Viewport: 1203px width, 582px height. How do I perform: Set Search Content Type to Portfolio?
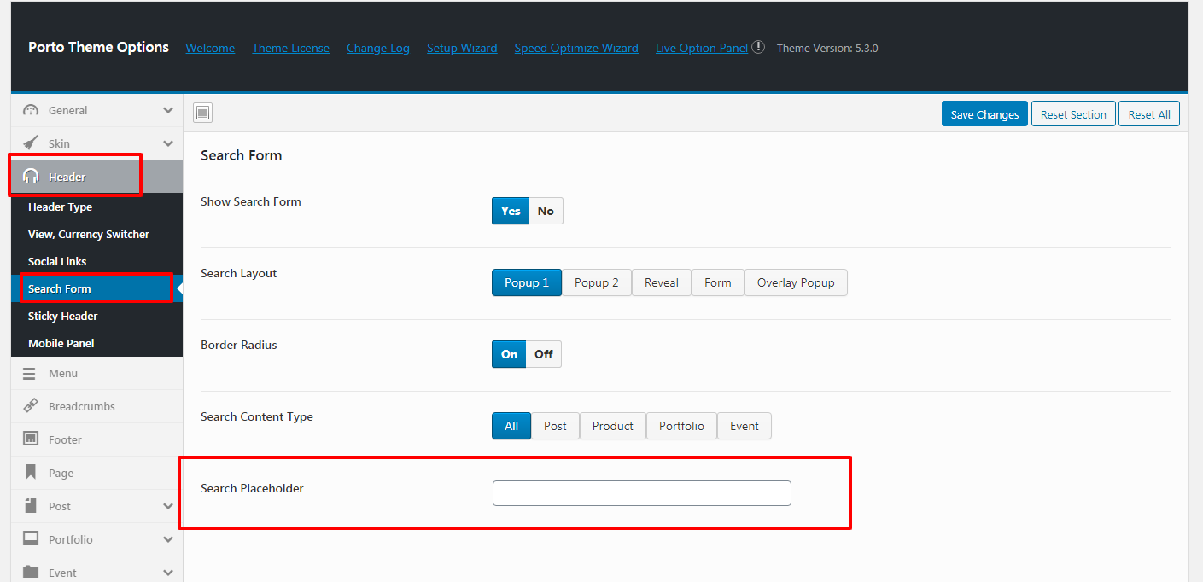[x=681, y=426]
